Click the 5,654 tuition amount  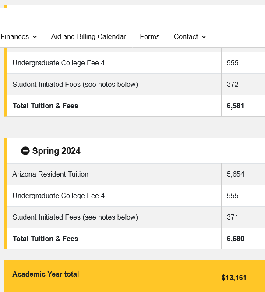(235, 174)
